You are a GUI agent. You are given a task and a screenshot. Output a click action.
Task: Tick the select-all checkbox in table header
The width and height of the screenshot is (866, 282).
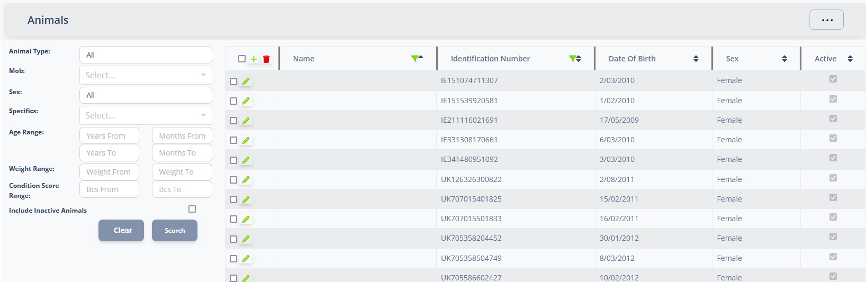coord(242,59)
